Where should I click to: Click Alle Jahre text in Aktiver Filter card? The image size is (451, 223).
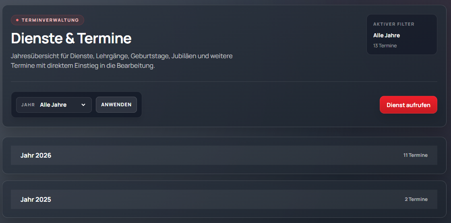pos(387,35)
